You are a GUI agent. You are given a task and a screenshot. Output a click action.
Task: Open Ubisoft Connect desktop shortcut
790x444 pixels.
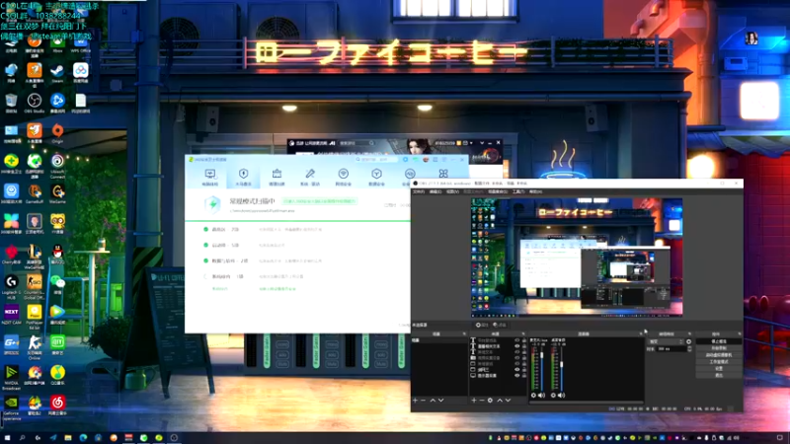pos(57,166)
